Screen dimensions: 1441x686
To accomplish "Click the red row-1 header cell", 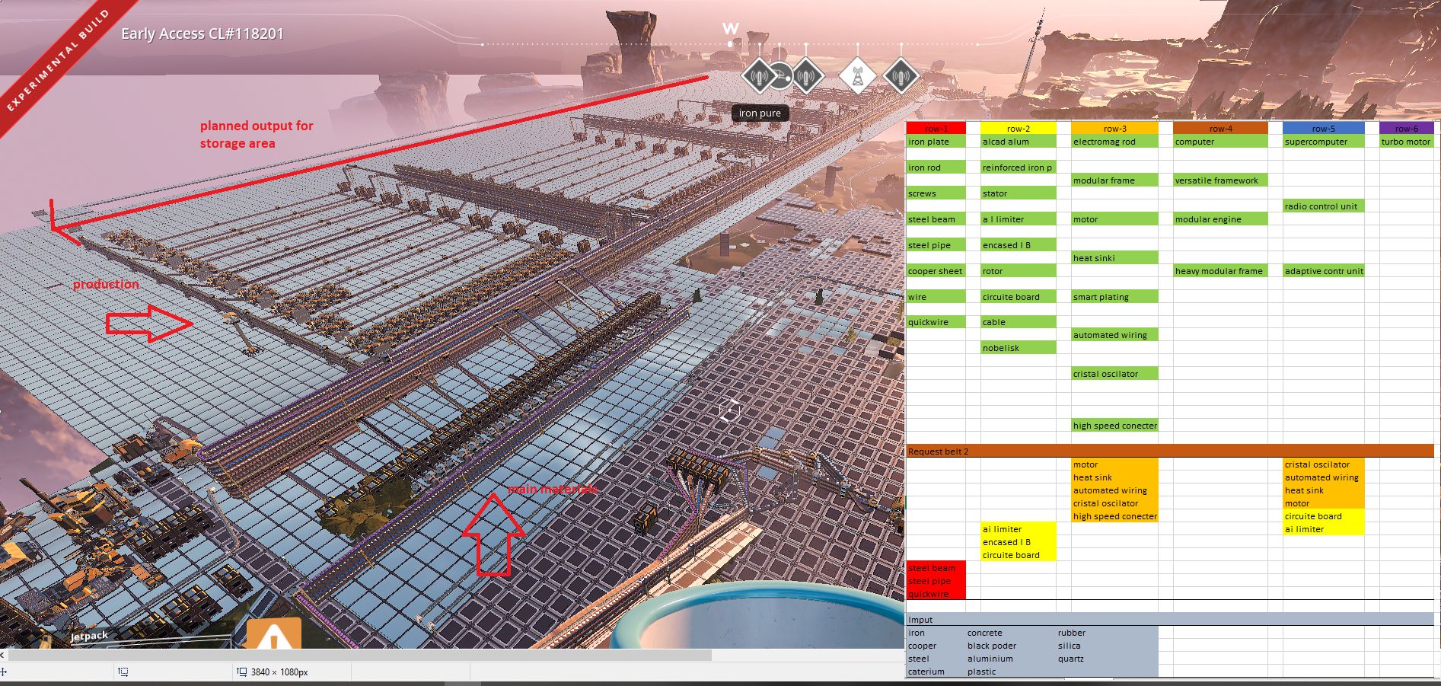I will point(936,129).
